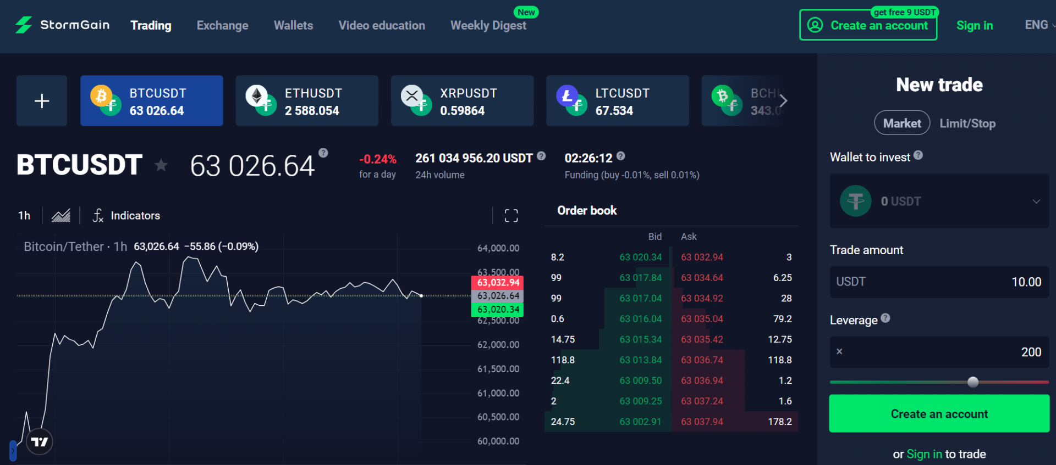Click the Indicators label
This screenshot has width=1056, height=465.
pos(135,216)
